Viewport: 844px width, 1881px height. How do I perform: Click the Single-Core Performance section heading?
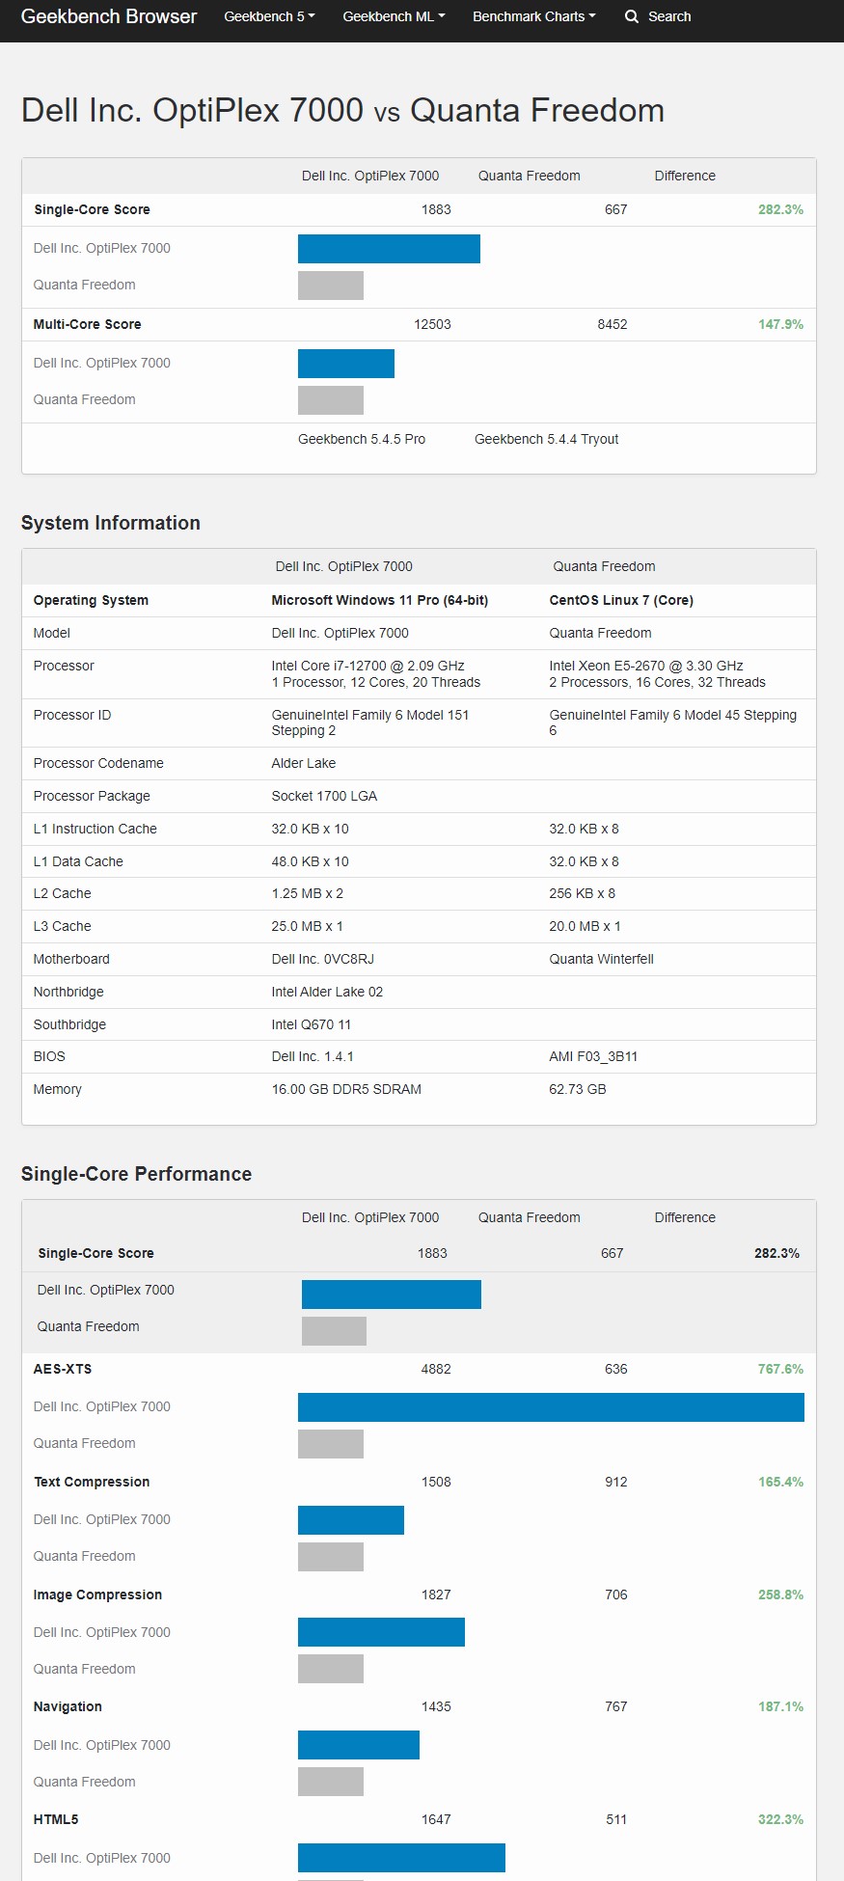[136, 1174]
